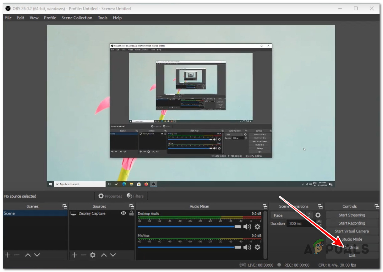Click the 'REC: 00:00:00' status text
The width and height of the screenshot is (383, 272).
point(297,265)
